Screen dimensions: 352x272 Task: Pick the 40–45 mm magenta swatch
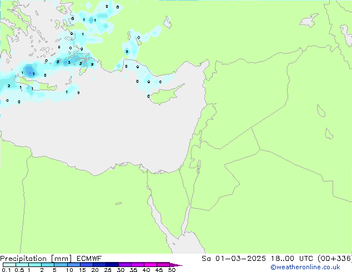click(150, 265)
